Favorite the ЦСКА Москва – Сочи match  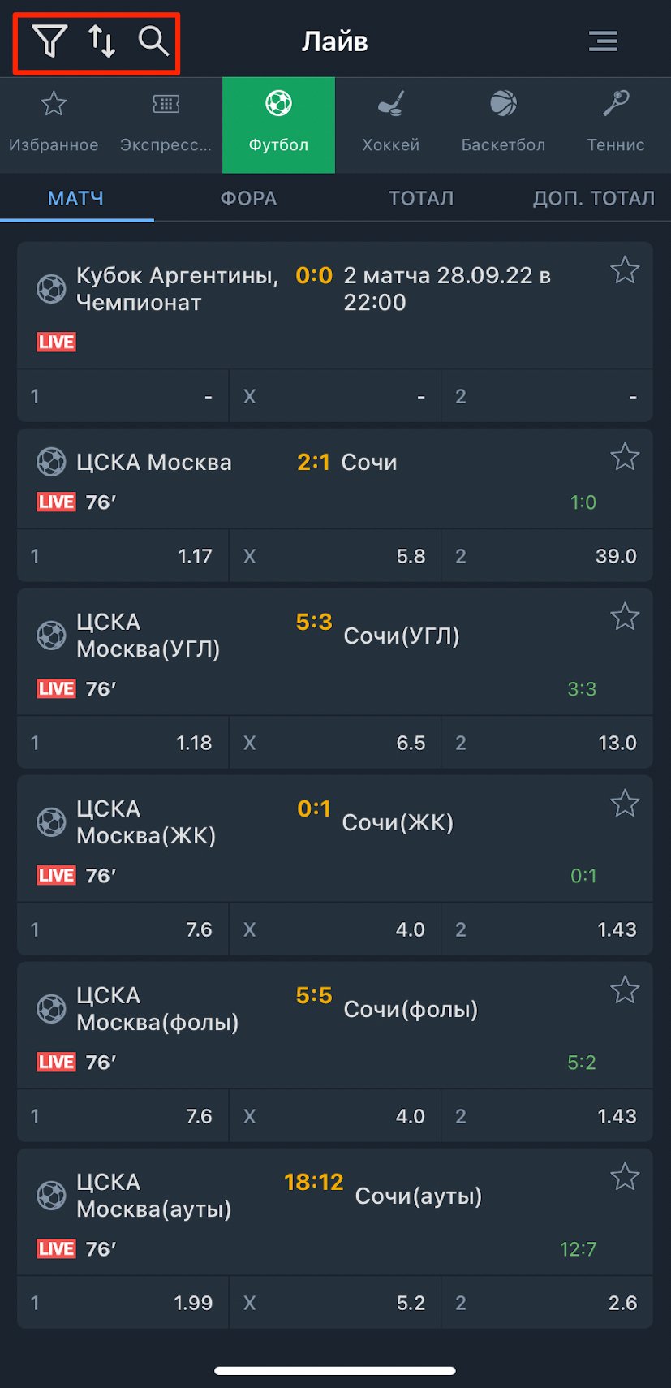click(625, 457)
